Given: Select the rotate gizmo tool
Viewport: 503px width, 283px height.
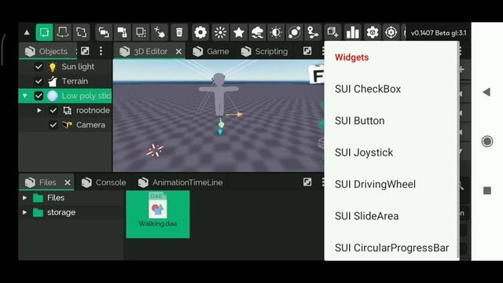Looking at the screenshot, I should point(63,32).
